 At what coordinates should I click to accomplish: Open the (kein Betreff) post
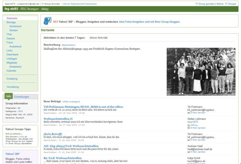tap(53, 134)
